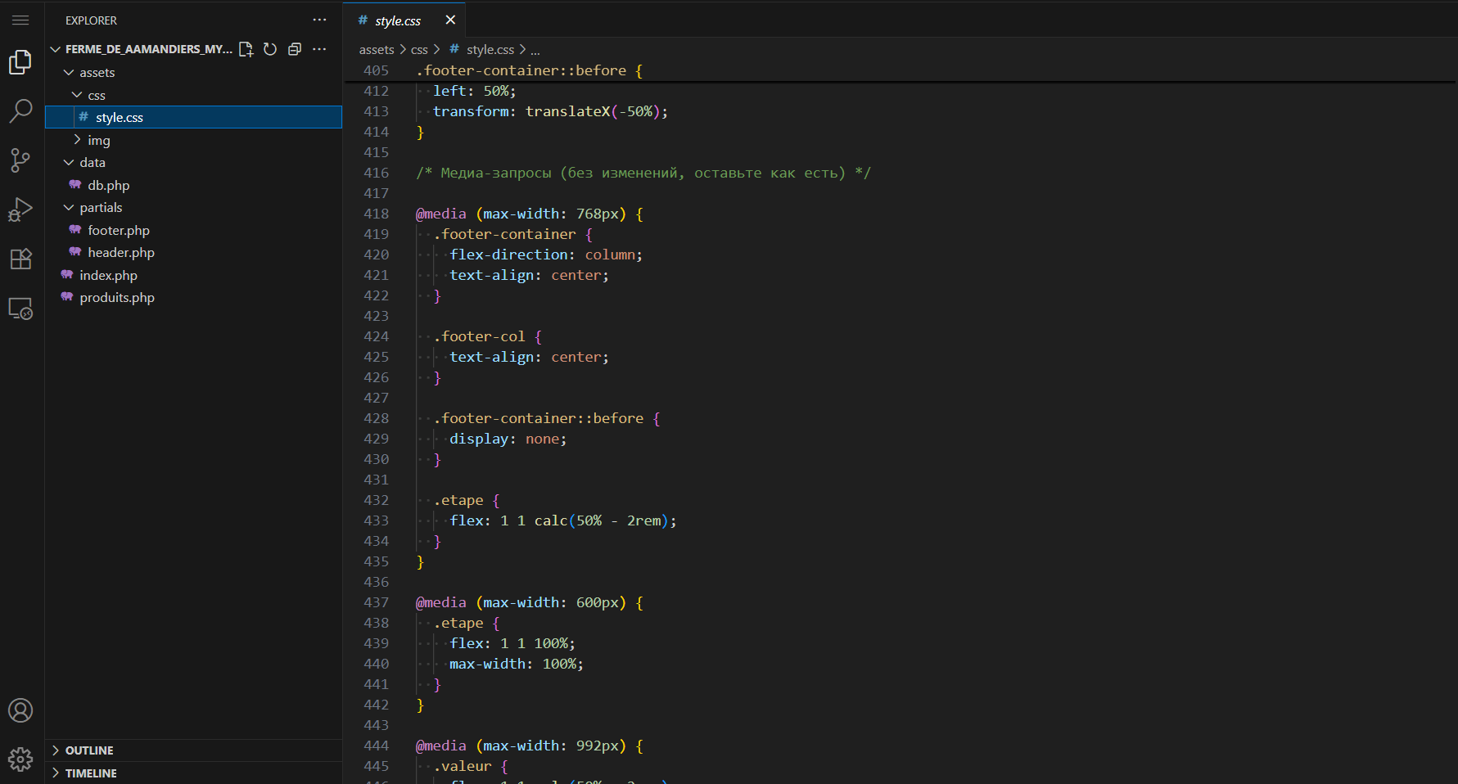Select style.css in the file tree

(193, 118)
